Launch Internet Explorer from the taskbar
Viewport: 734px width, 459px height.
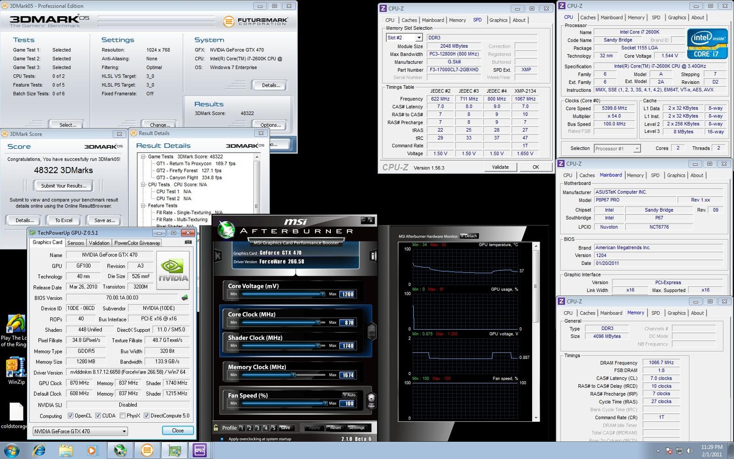pos(39,450)
